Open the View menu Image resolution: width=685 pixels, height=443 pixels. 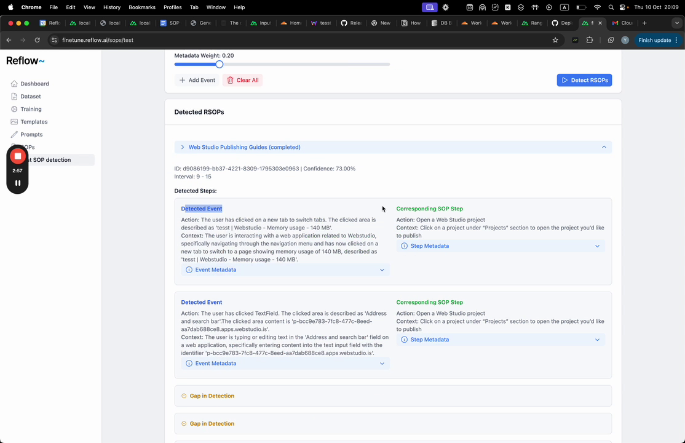[89, 7]
